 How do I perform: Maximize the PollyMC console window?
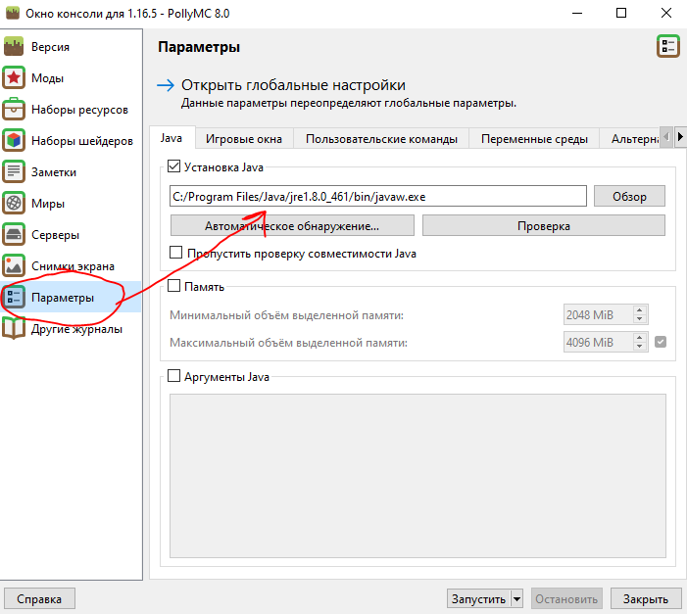621,13
